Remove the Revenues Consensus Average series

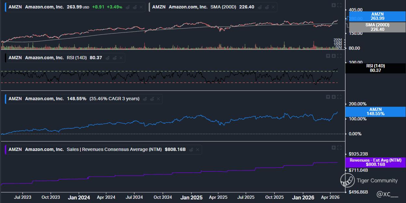[x=197, y=150]
